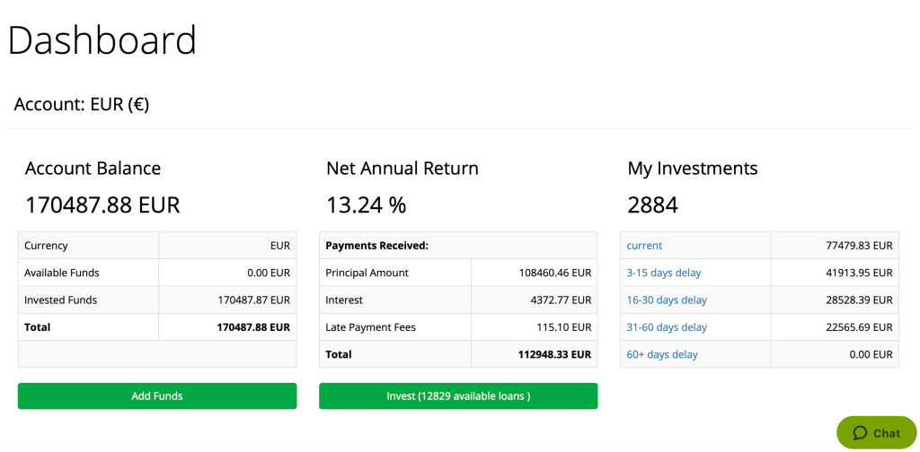
Task: Open the 'current' investments link
Action: click(x=644, y=246)
